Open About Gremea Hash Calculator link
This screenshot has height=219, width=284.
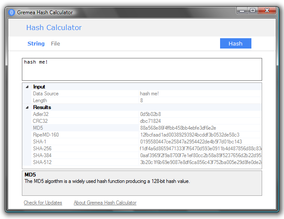pos(105,203)
